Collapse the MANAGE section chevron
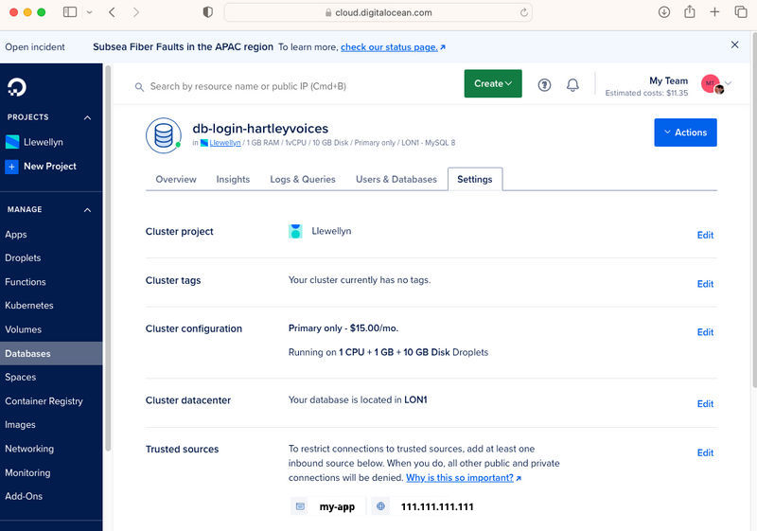Viewport: 757px width, 531px height. tap(87, 209)
